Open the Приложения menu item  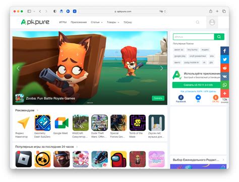click(79, 22)
